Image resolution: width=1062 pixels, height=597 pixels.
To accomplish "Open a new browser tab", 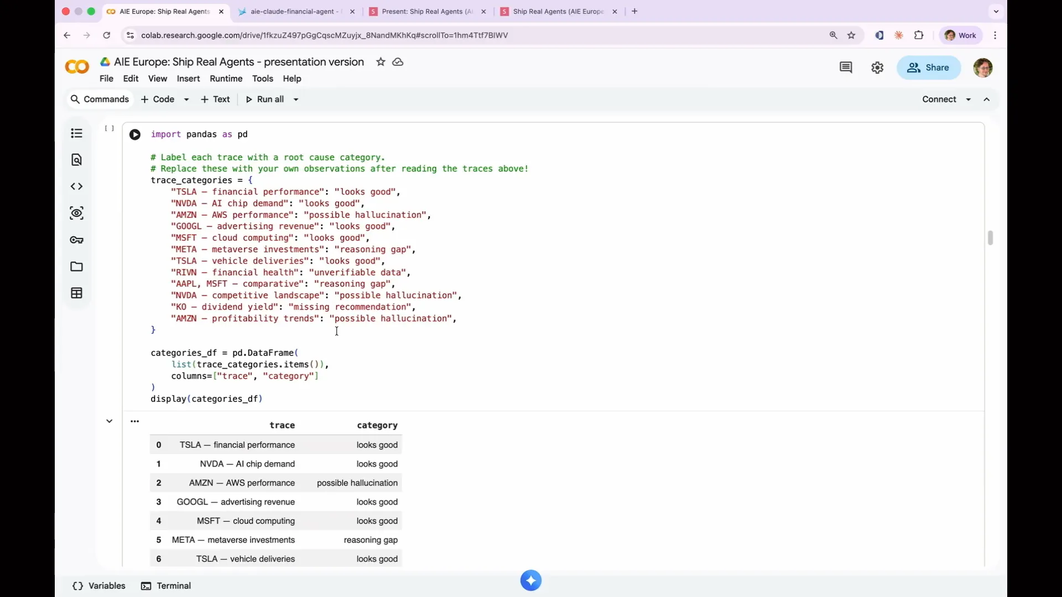I will tap(634, 11).
